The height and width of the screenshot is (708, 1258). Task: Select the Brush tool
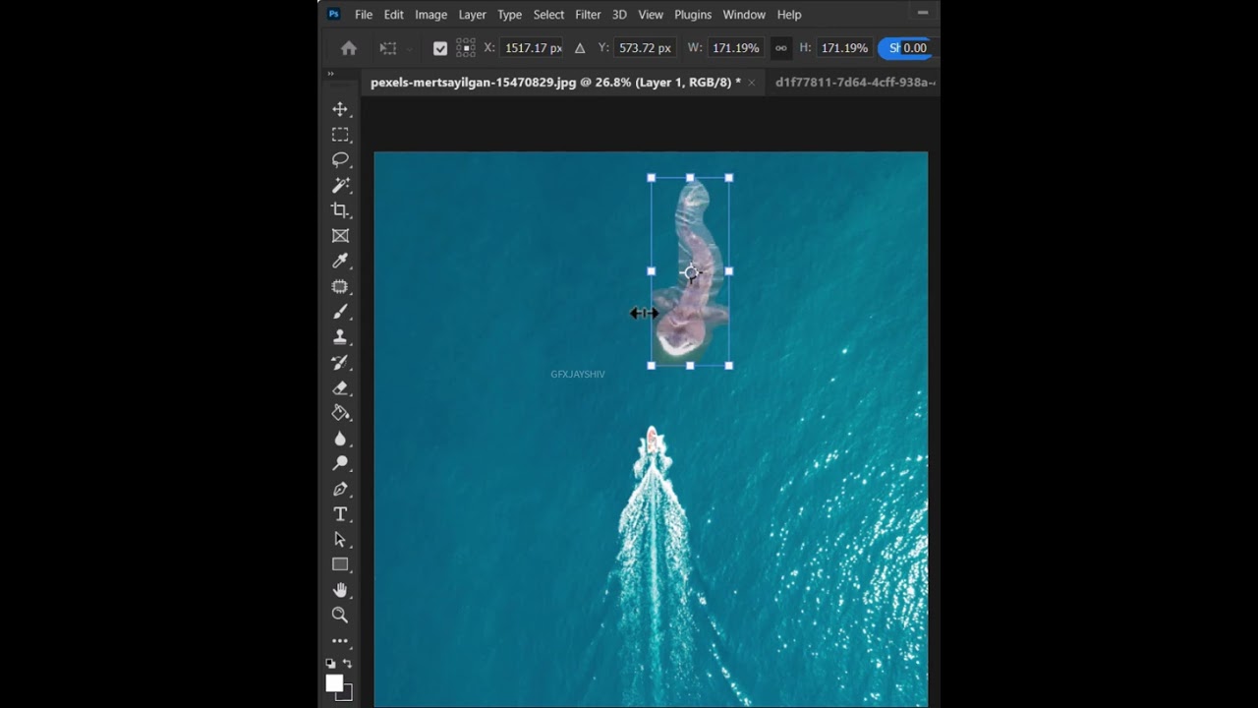(340, 312)
